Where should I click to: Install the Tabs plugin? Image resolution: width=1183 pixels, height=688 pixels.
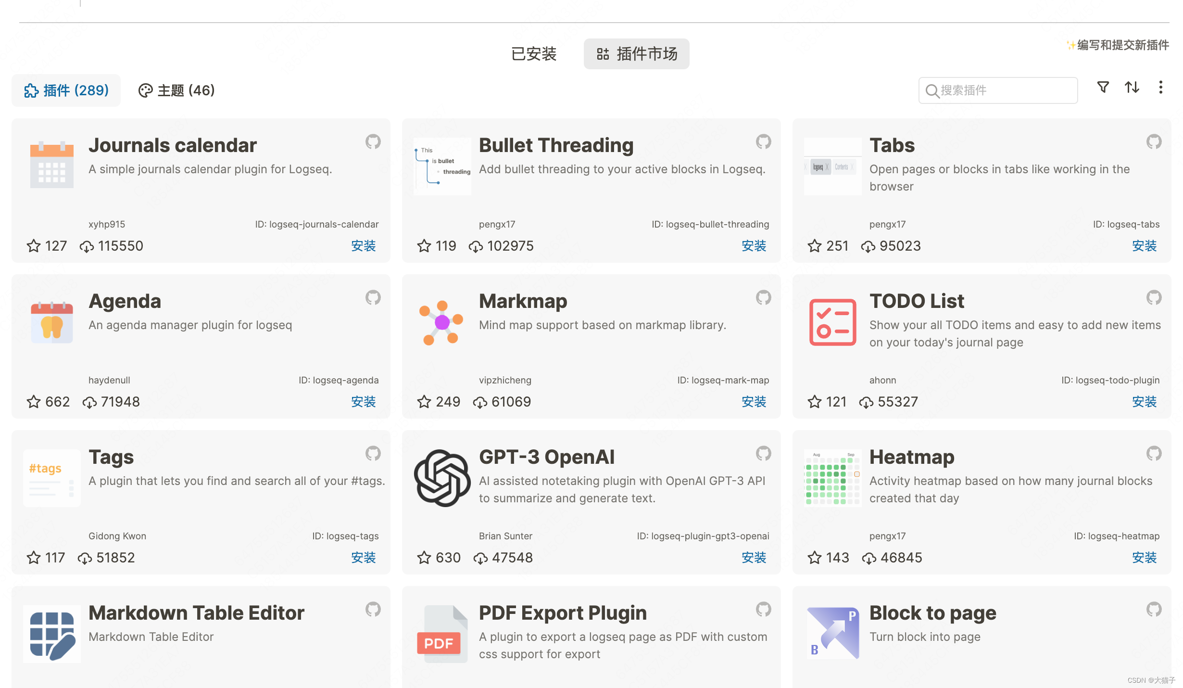1145,246
